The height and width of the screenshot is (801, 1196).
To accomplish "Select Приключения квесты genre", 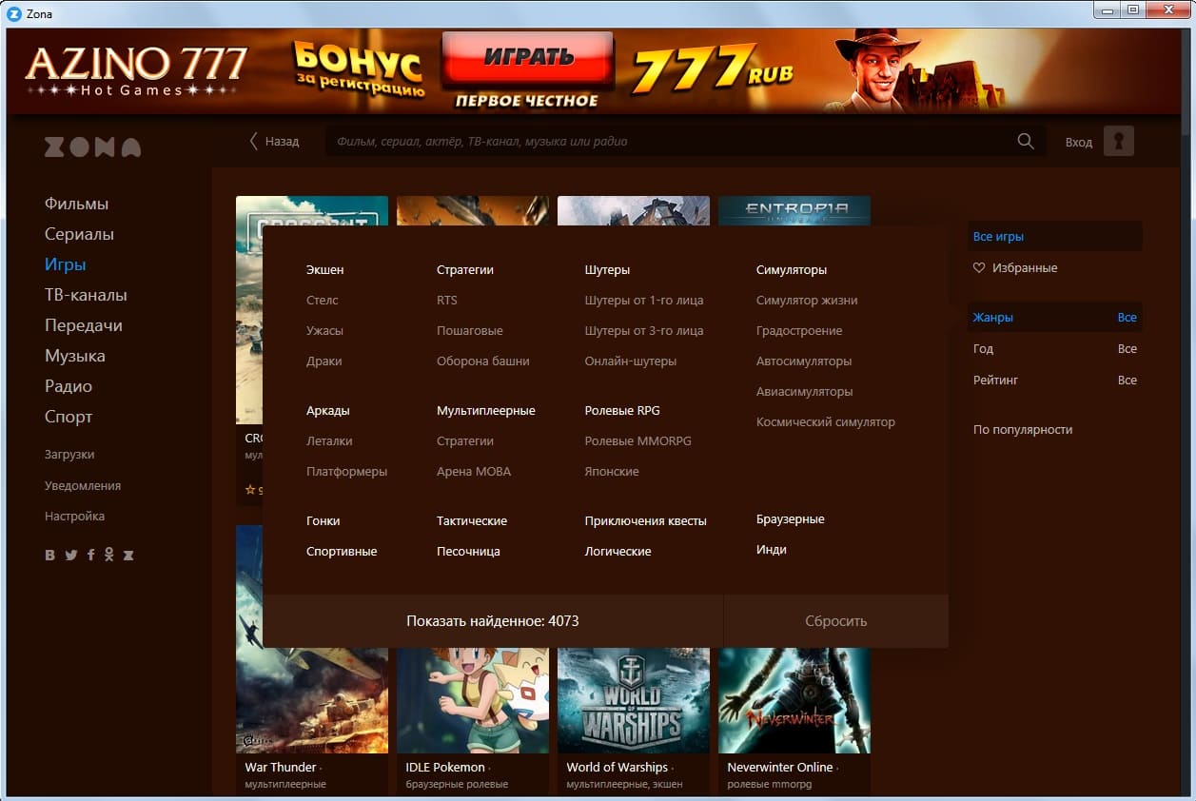I will click(646, 521).
